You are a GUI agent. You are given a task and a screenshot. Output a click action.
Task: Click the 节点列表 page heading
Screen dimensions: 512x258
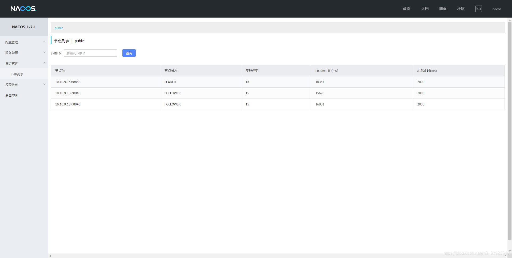click(62, 41)
